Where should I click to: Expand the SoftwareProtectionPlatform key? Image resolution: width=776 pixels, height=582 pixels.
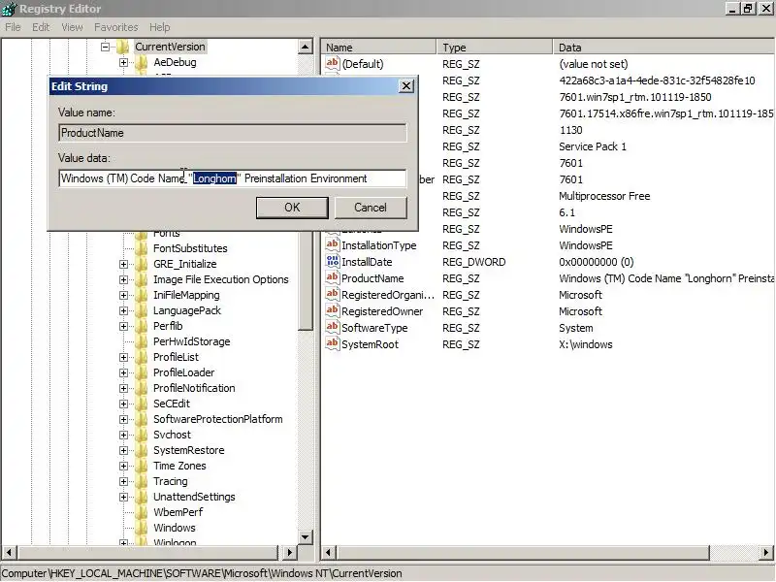point(123,420)
